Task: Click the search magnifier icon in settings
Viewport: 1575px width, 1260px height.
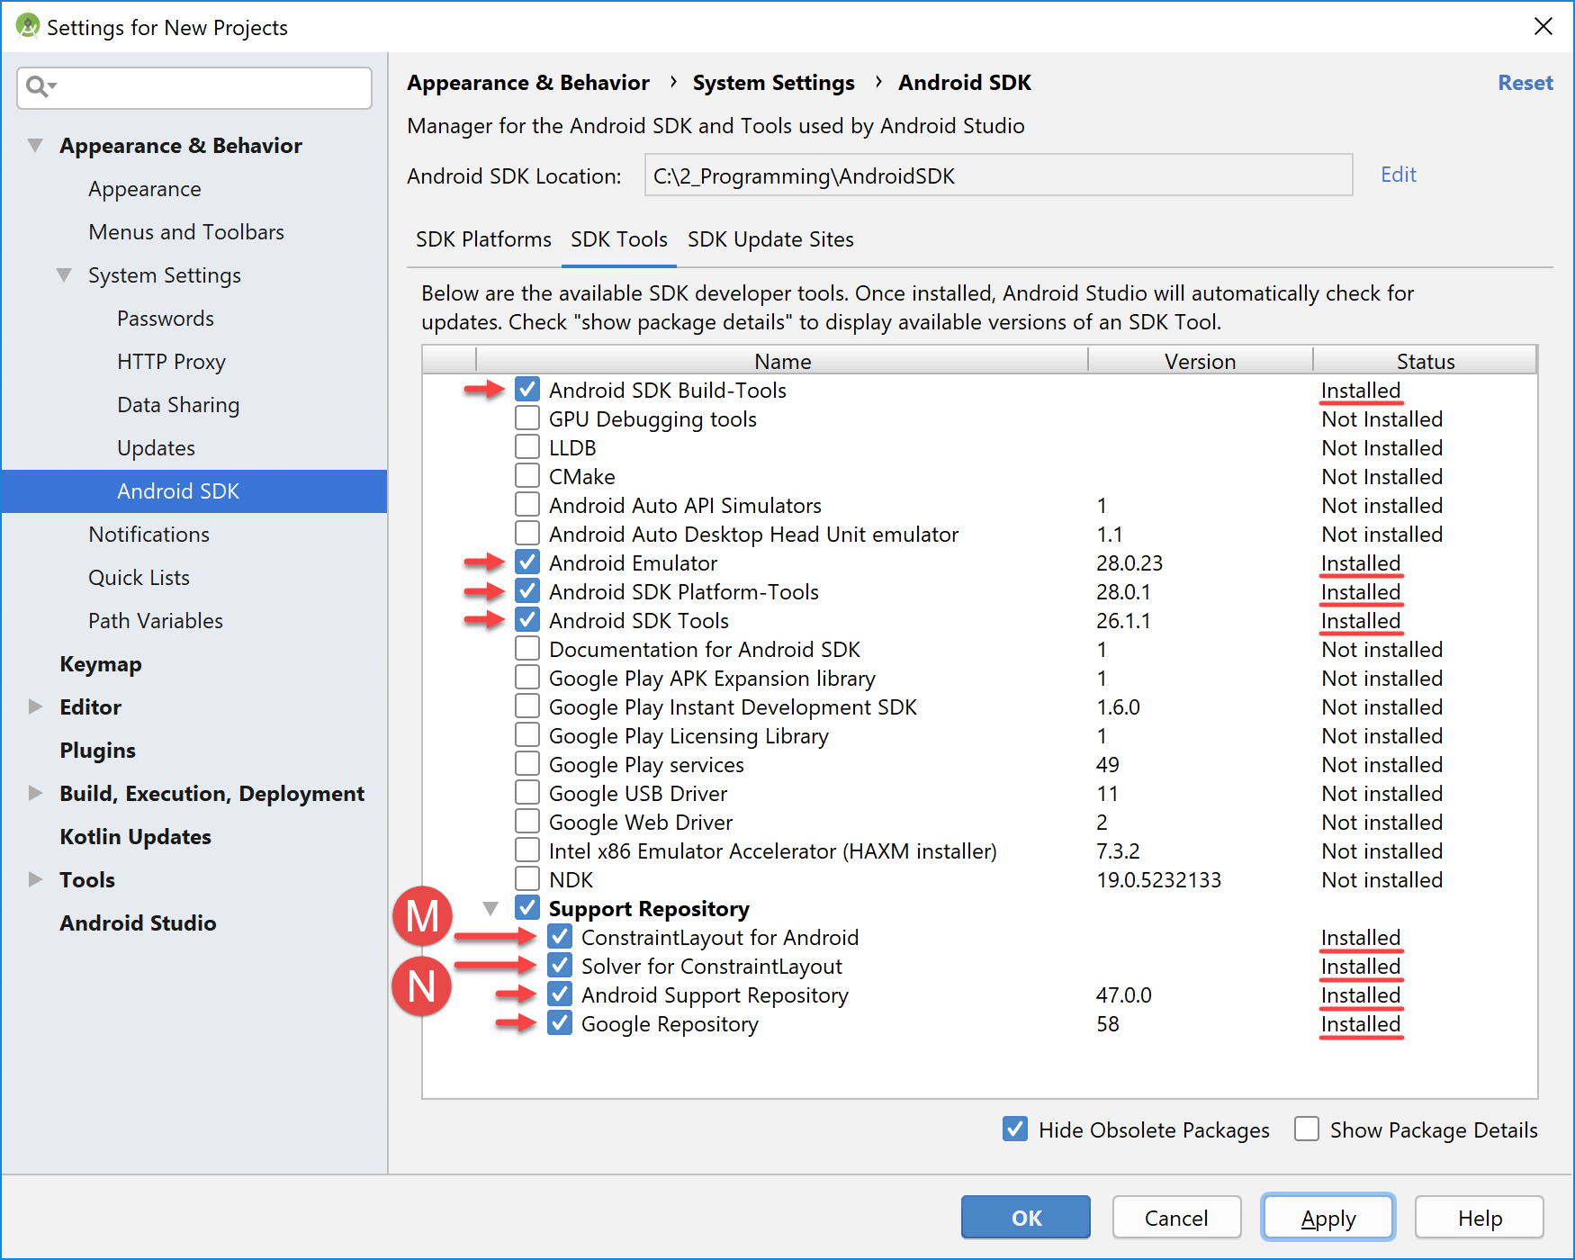Action: pos(40,86)
